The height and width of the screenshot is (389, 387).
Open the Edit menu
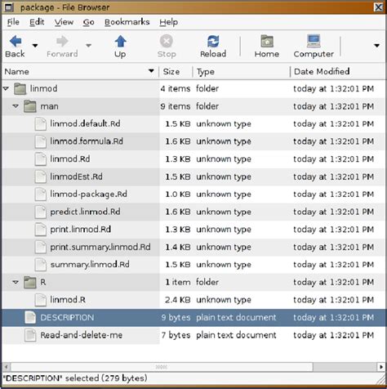coord(37,22)
